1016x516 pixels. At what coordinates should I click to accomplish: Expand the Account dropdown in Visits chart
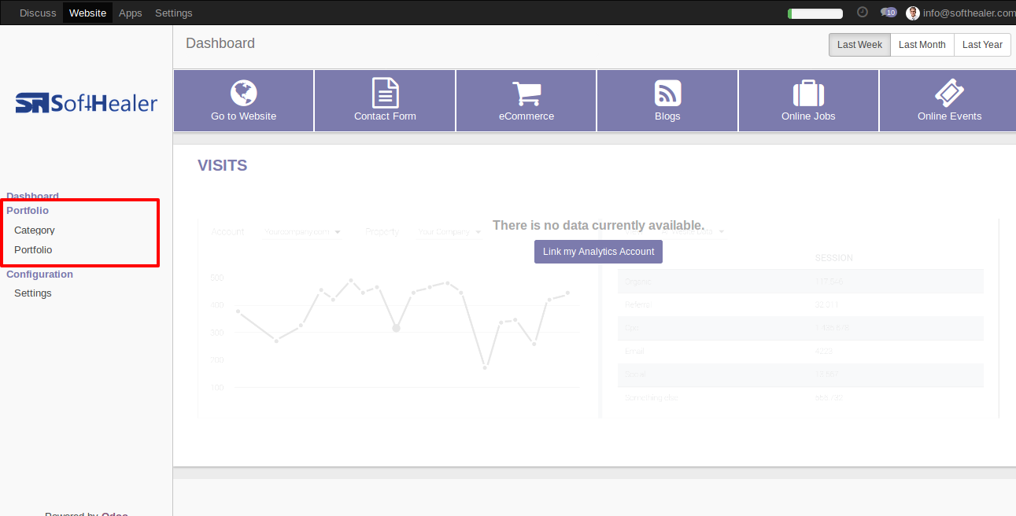point(302,232)
